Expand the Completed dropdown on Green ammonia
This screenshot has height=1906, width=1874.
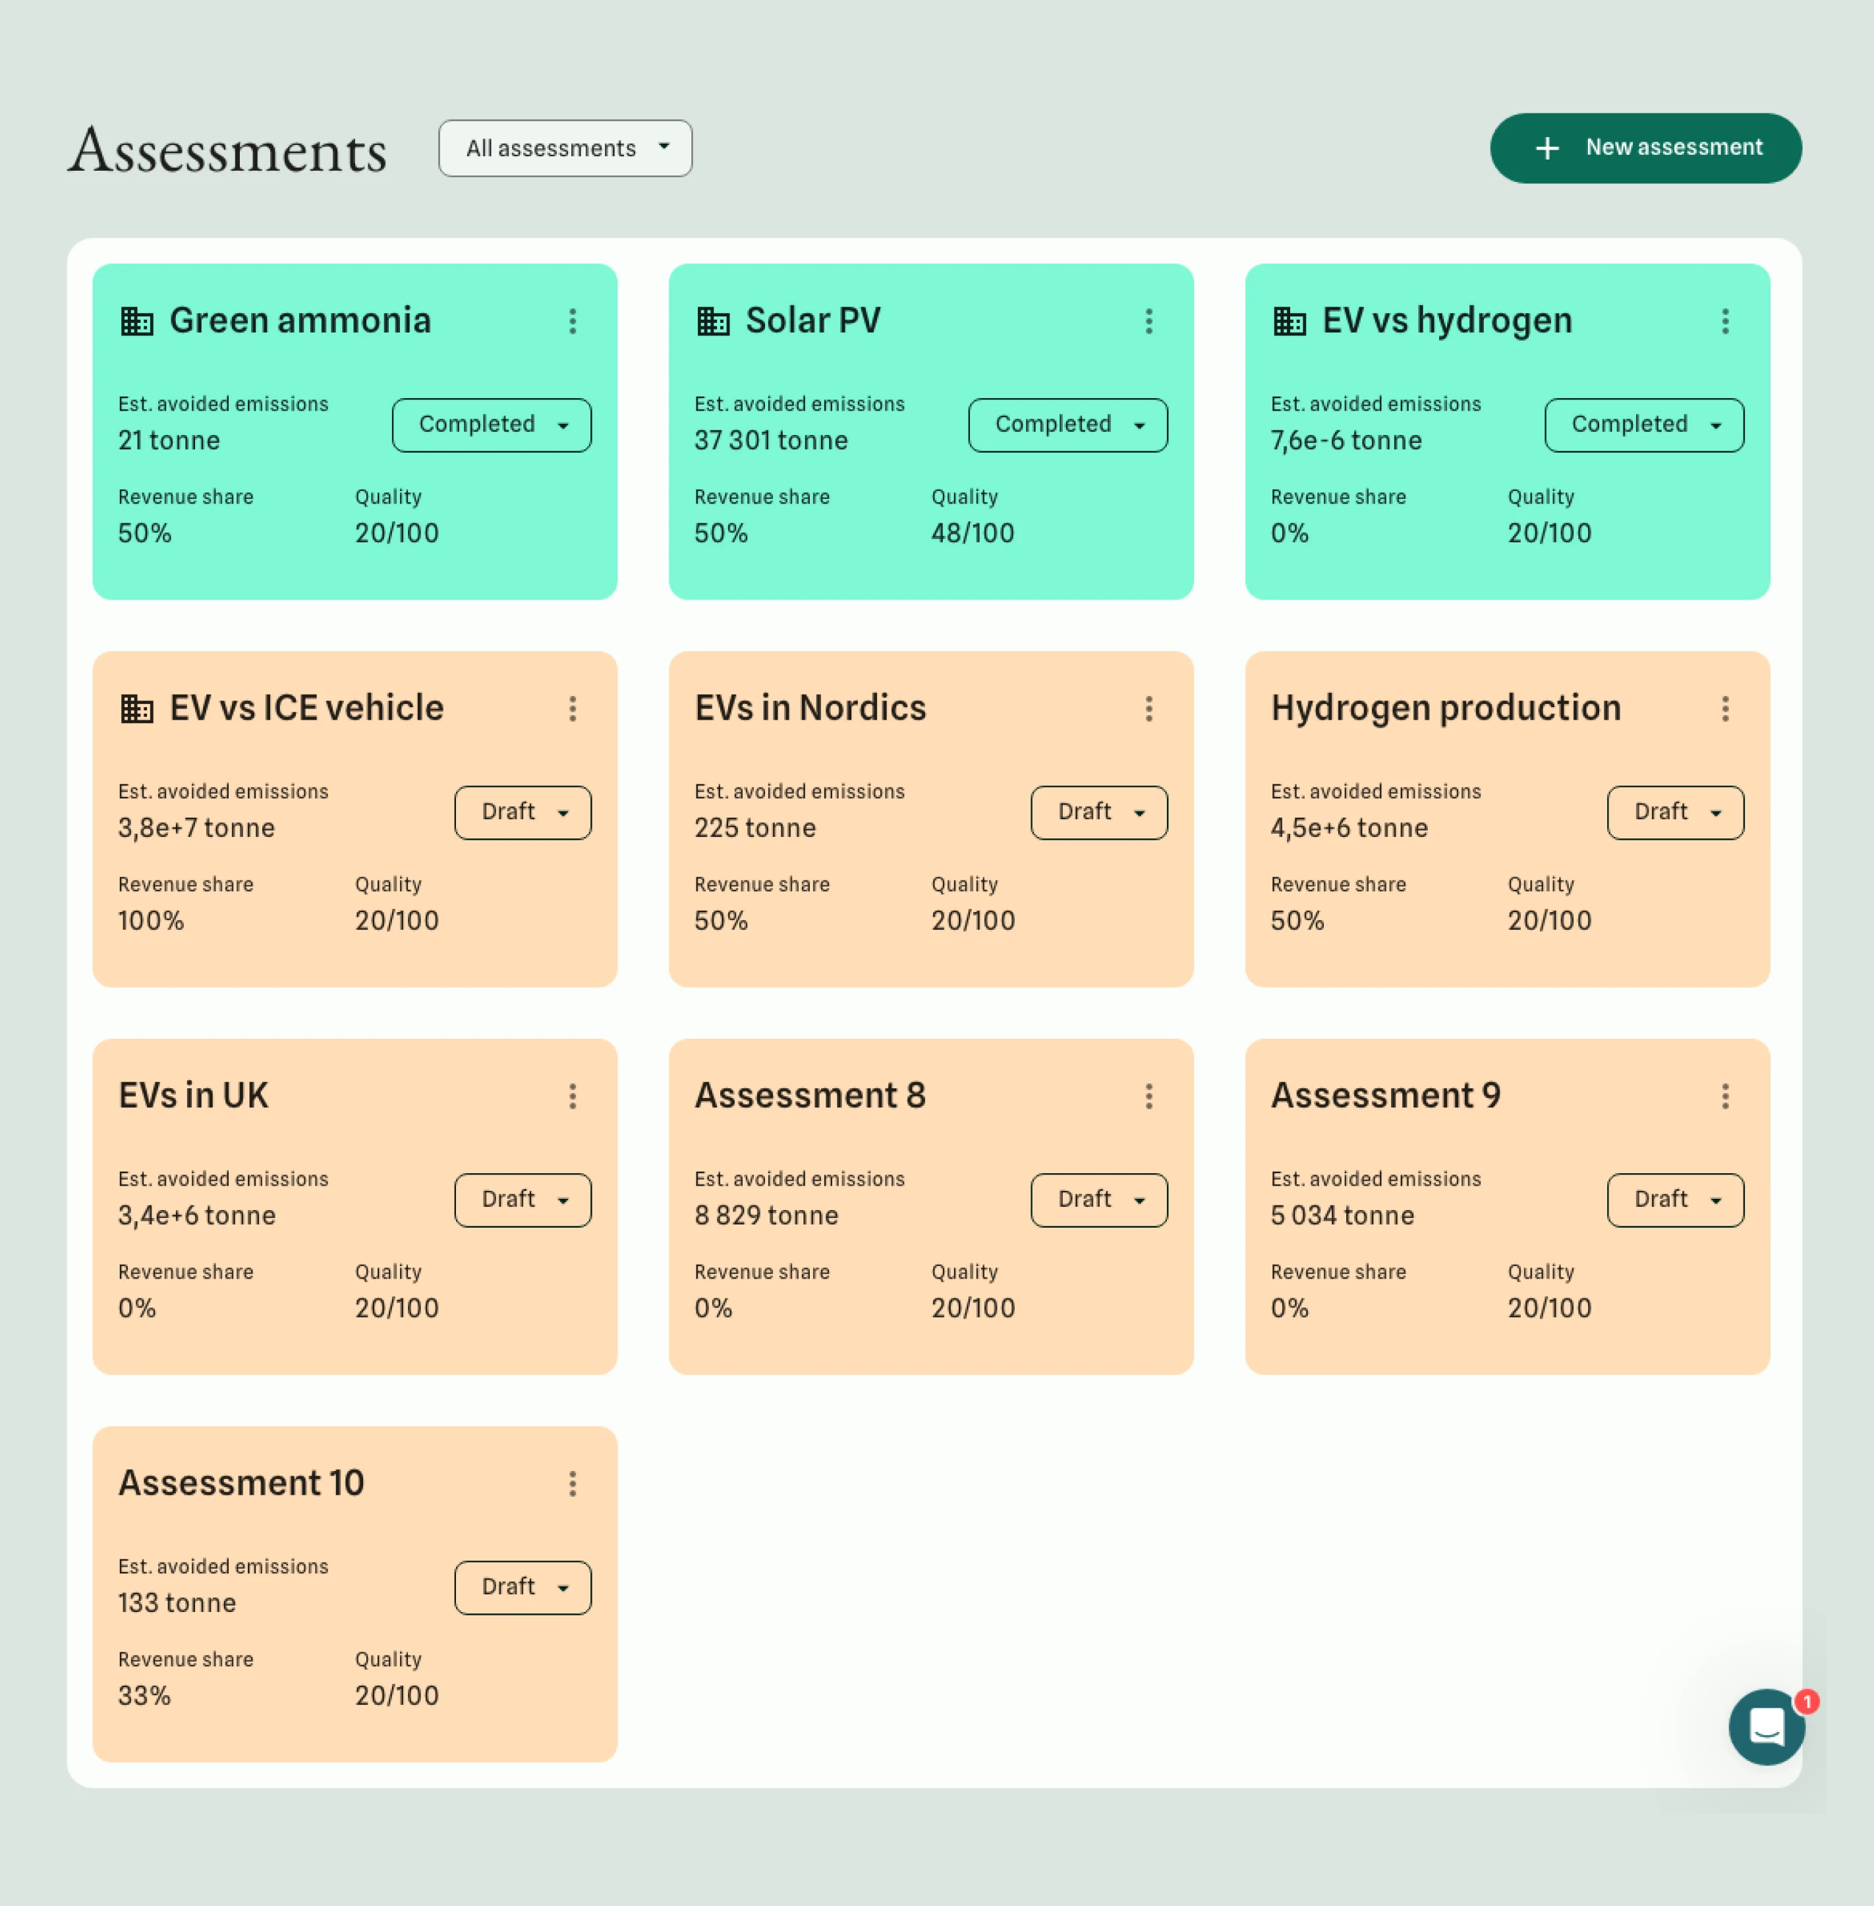(491, 424)
